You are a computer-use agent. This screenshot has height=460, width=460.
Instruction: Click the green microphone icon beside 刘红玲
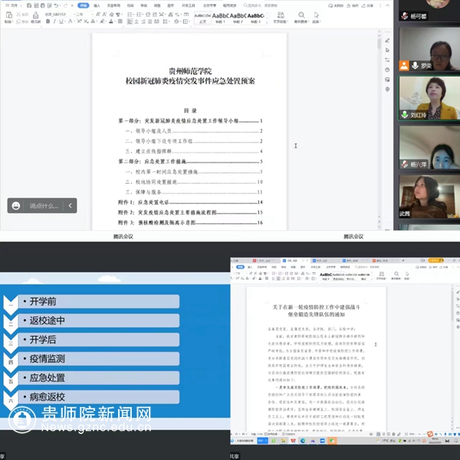point(404,115)
